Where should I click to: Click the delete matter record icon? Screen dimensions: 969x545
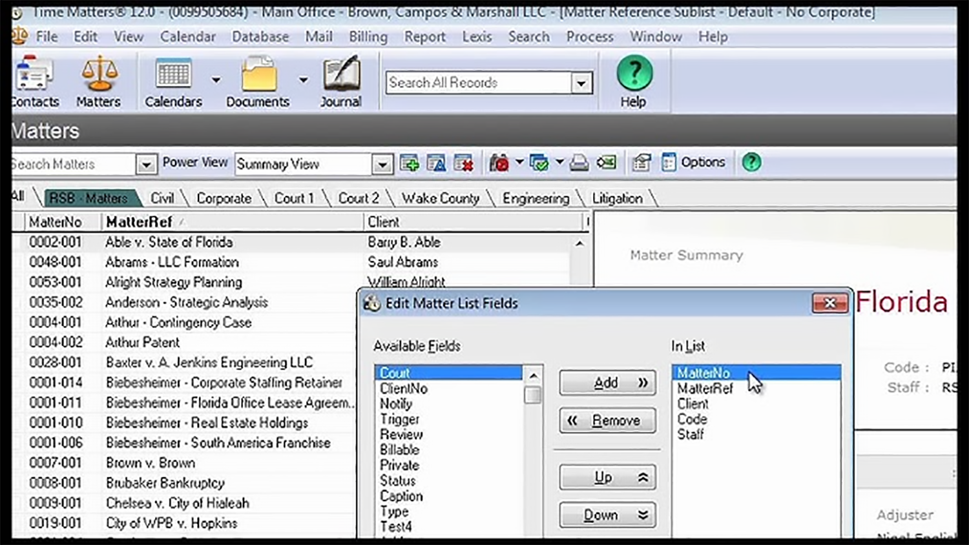[463, 163]
